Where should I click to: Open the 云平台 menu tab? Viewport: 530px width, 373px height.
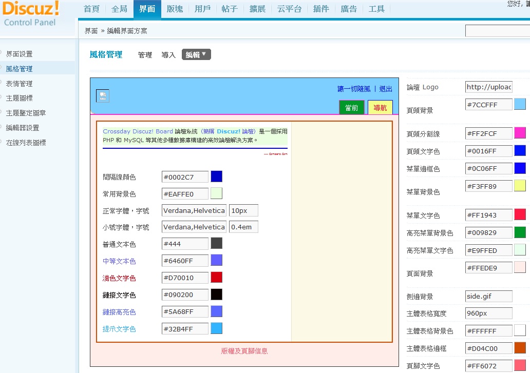[289, 9]
